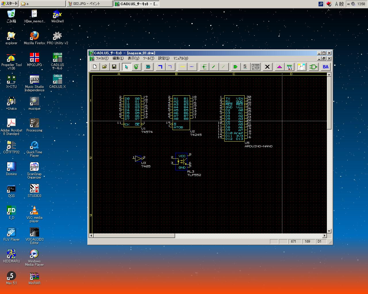Image resolution: width=368 pixels, height=294 pixels.
Task: Click the black X delete tool
Action: 267,67
